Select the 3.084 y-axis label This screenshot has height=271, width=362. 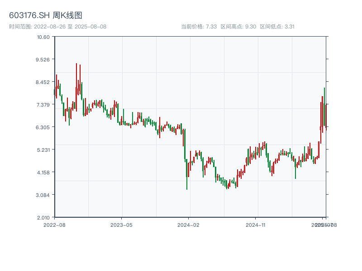[x=43, y=195]
